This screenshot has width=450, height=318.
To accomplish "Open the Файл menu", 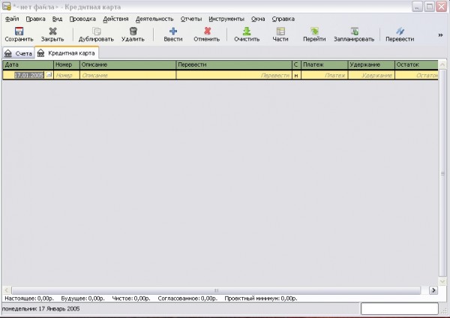I will click(12, 19).
